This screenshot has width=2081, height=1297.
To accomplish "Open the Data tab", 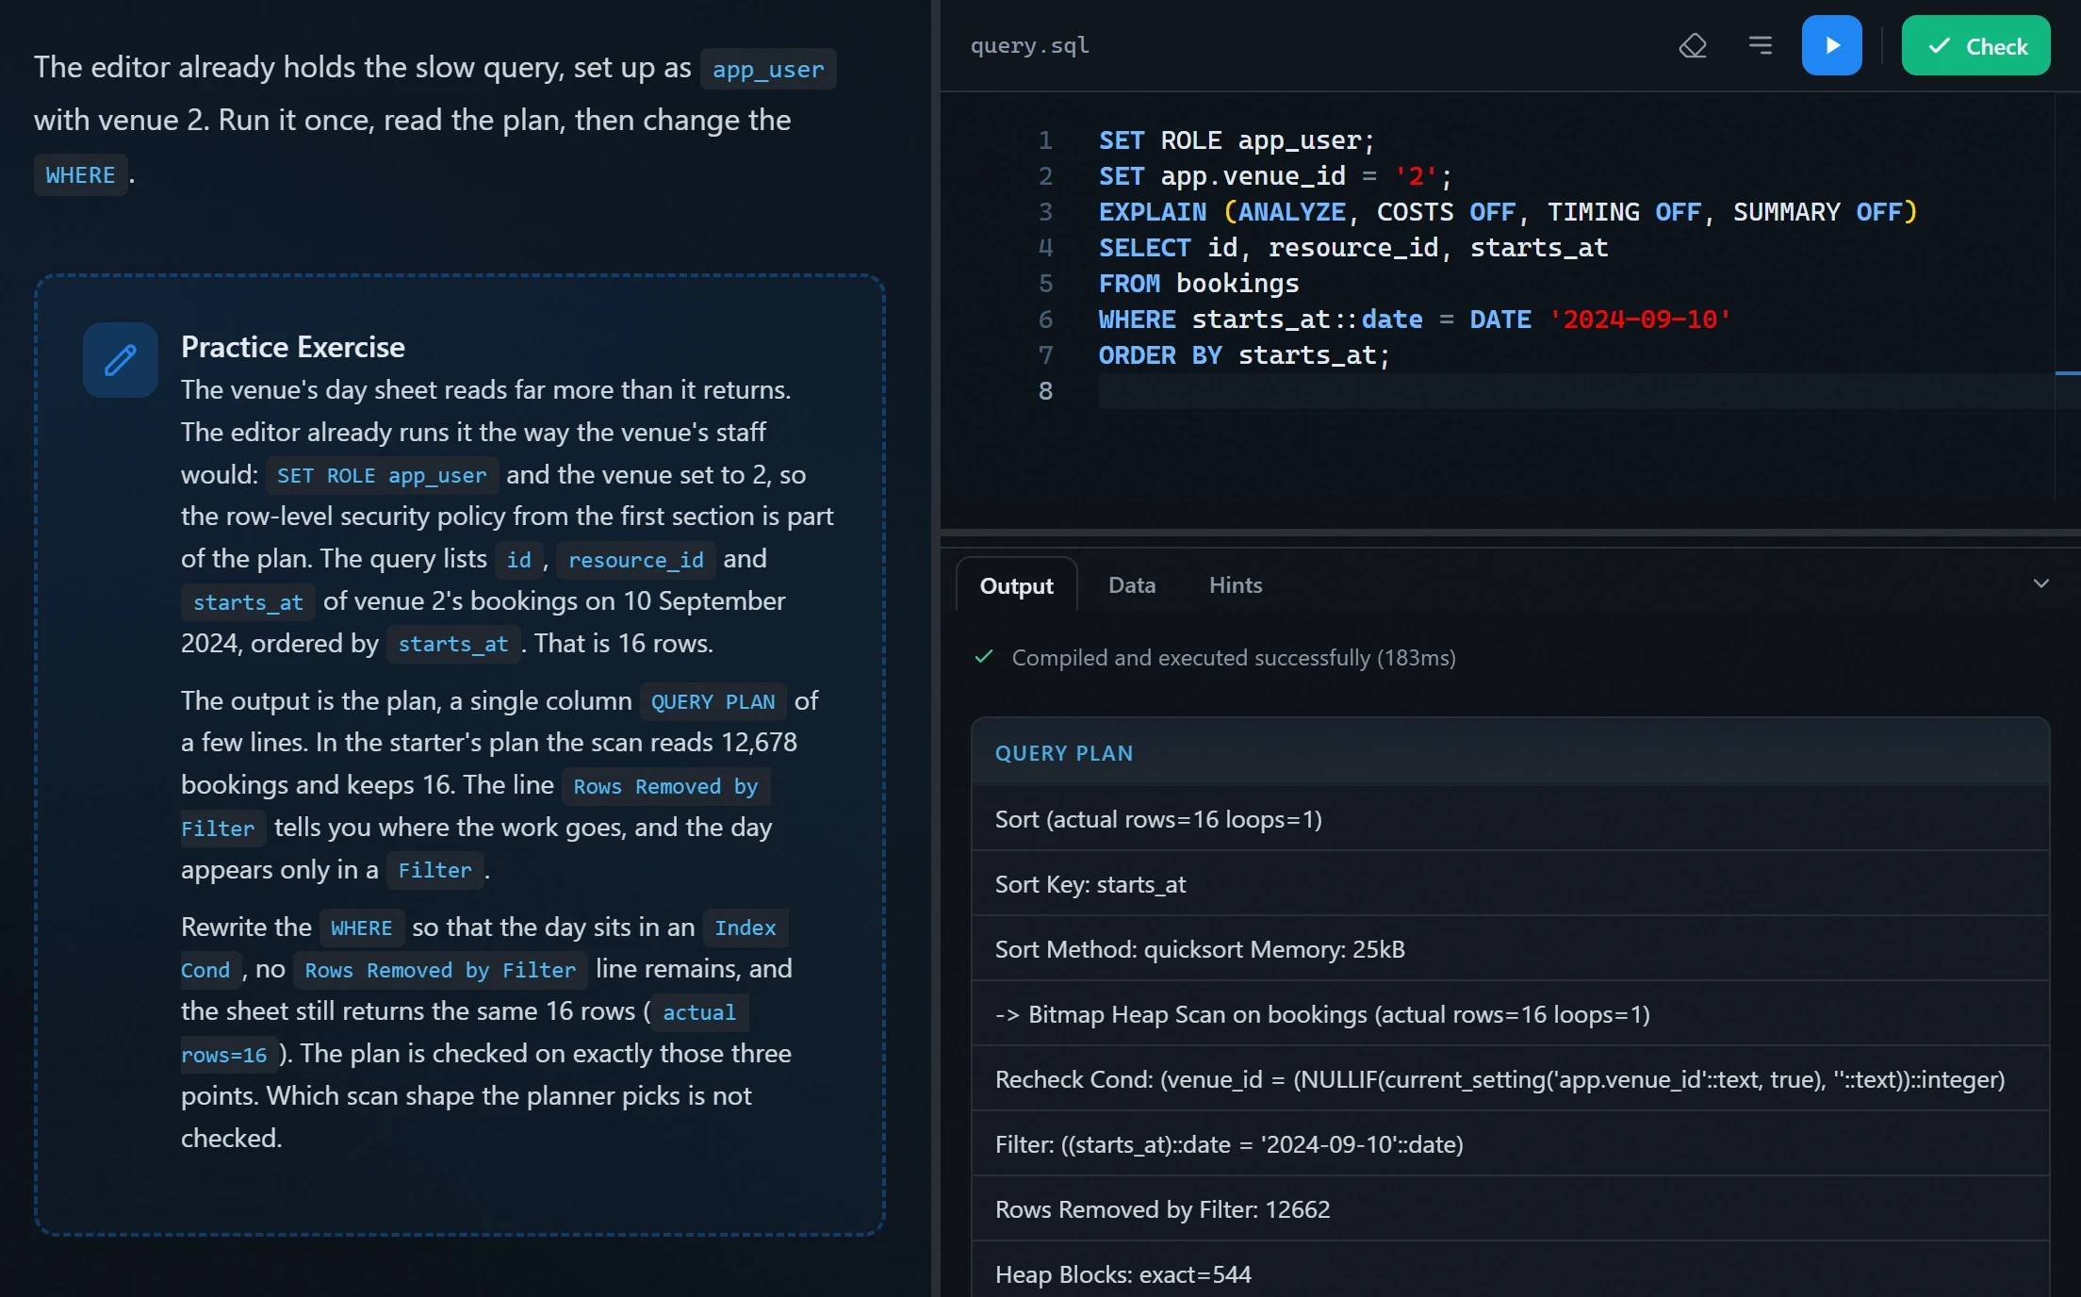I will [1132, 584].
